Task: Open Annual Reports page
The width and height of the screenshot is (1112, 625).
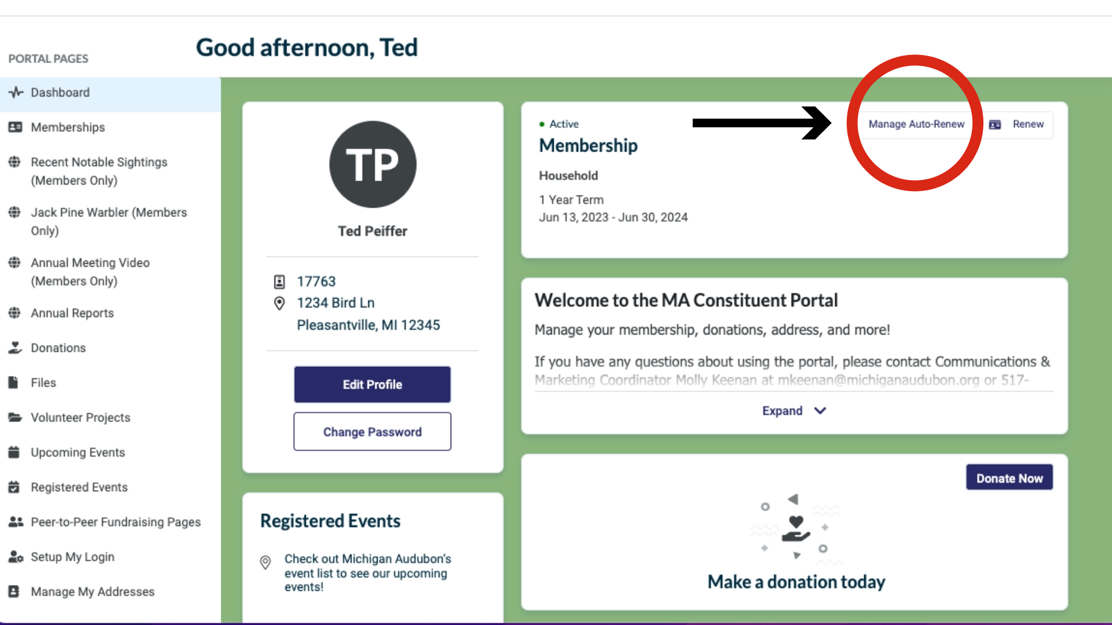Action: [72, 312]
